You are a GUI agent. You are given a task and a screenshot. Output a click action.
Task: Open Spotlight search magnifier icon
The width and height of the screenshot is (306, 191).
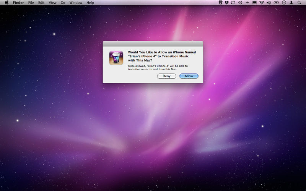299,3
